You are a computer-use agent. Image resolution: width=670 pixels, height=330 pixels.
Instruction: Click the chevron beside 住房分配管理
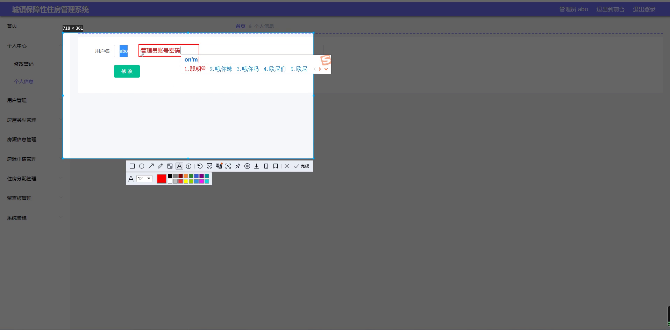click(61, 178)
